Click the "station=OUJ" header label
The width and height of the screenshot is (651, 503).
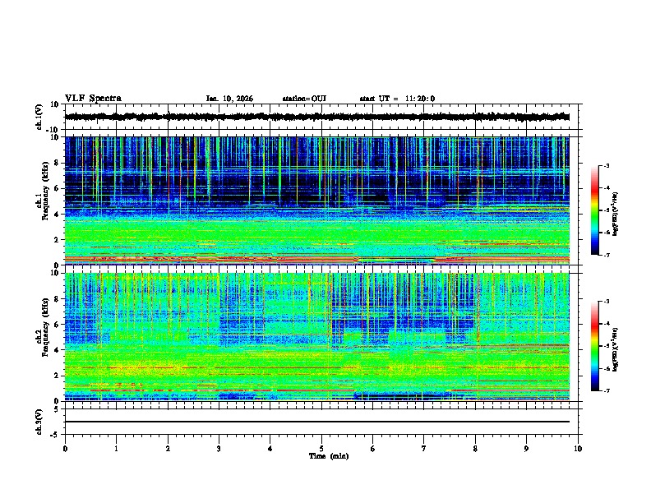pyautogui.click(x=304, y=99)
